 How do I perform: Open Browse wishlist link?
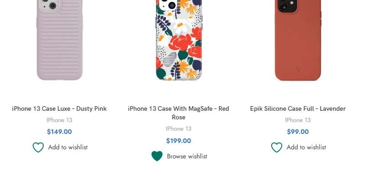(187, 156)
